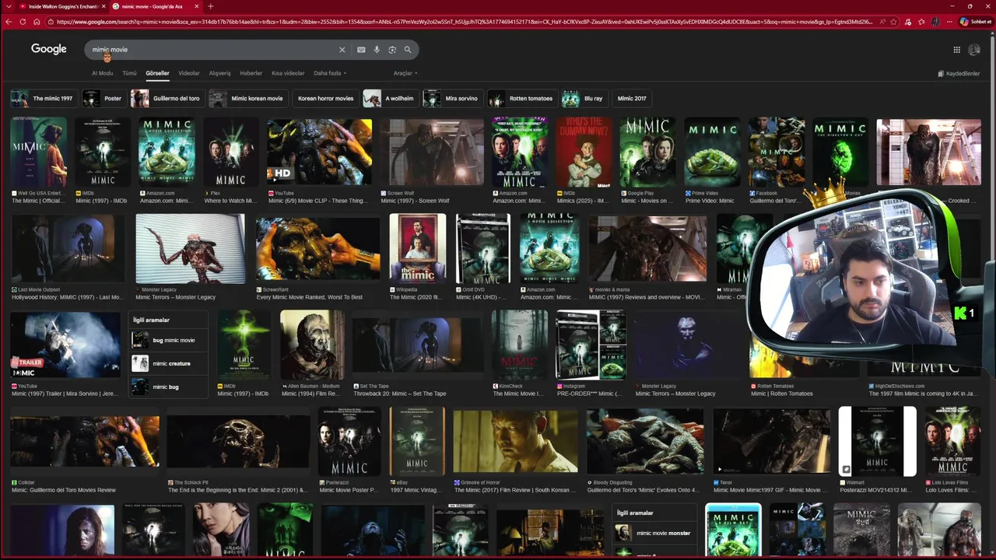The image size is (996, 560).
Task: Select mimic creature related search
Action: click(x=167, y=363)
